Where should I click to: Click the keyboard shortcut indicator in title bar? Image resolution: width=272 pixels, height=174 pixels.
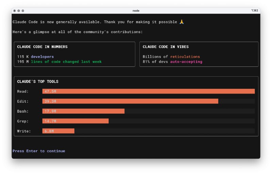[x=255, y=11]
